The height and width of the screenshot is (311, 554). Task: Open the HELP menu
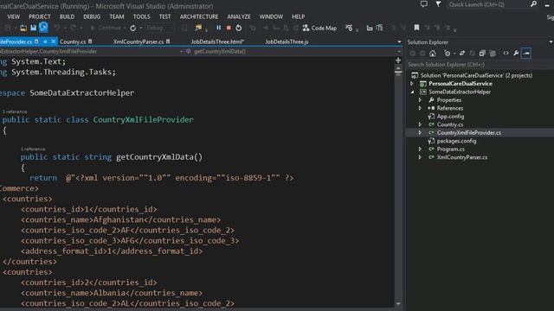[298, 16]
